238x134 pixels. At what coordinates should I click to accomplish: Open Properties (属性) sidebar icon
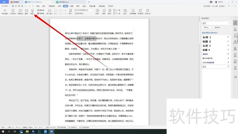235,55
